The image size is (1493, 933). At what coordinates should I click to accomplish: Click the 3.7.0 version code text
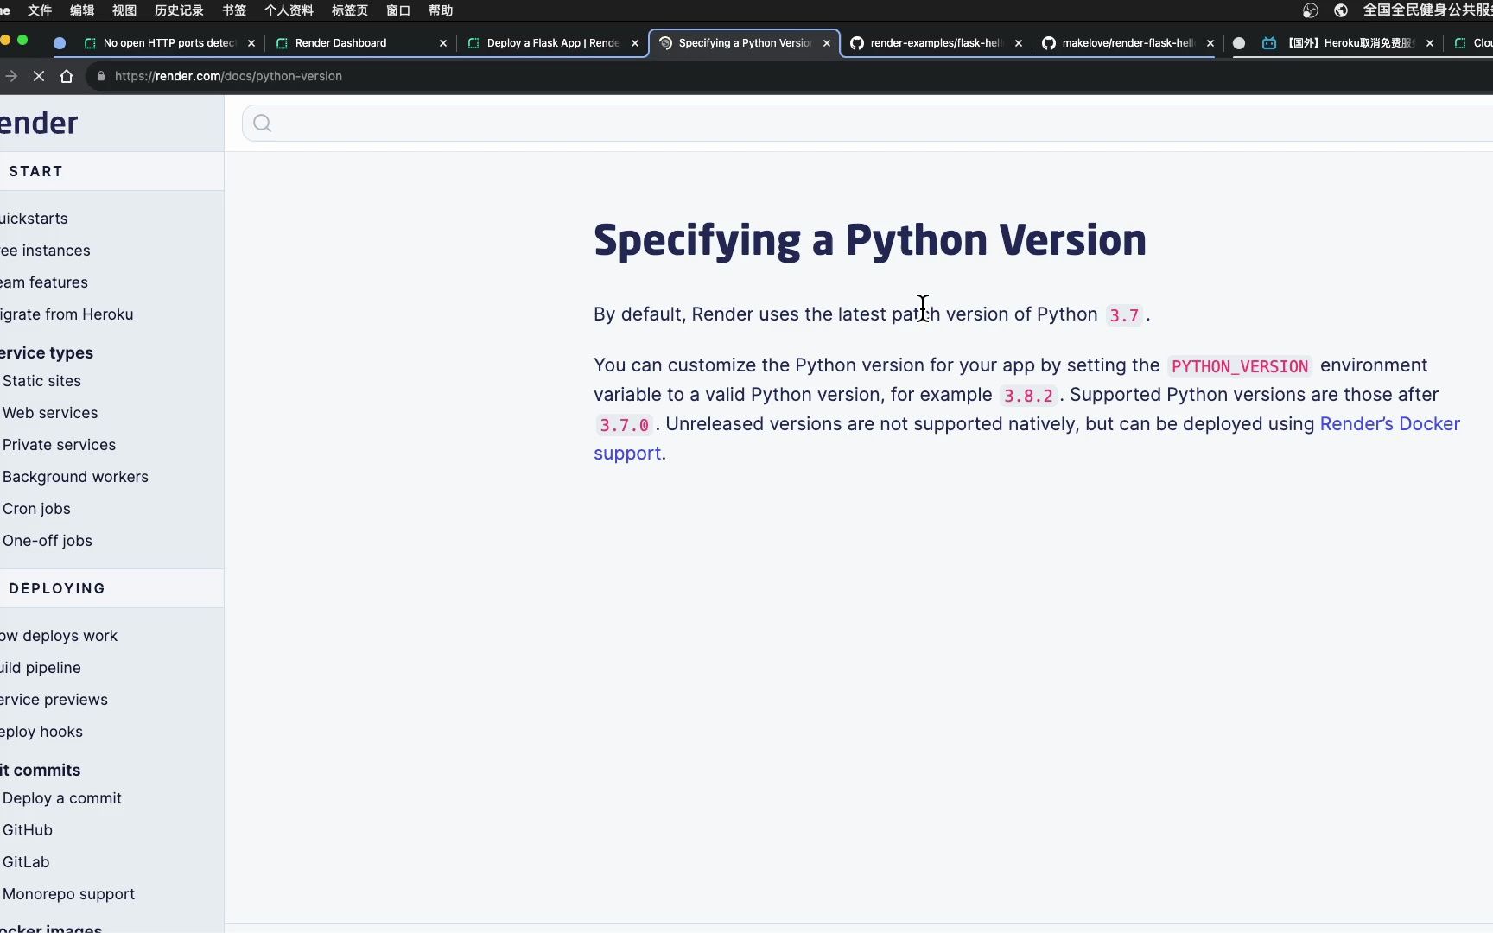click(x=624, y=425)
